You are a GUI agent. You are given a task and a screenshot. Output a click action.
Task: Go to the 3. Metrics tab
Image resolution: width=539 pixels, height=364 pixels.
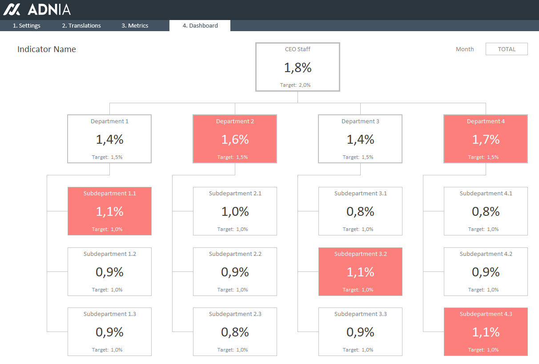click(135, 26)
